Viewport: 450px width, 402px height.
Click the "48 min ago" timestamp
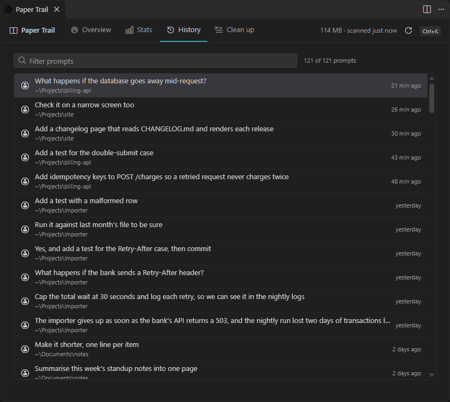pos(406,181)
